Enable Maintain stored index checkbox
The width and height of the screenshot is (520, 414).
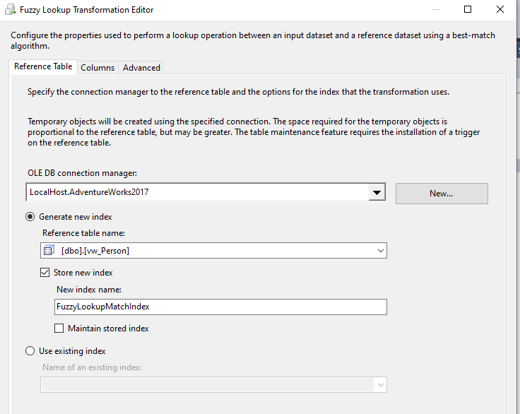coord(59,329)
